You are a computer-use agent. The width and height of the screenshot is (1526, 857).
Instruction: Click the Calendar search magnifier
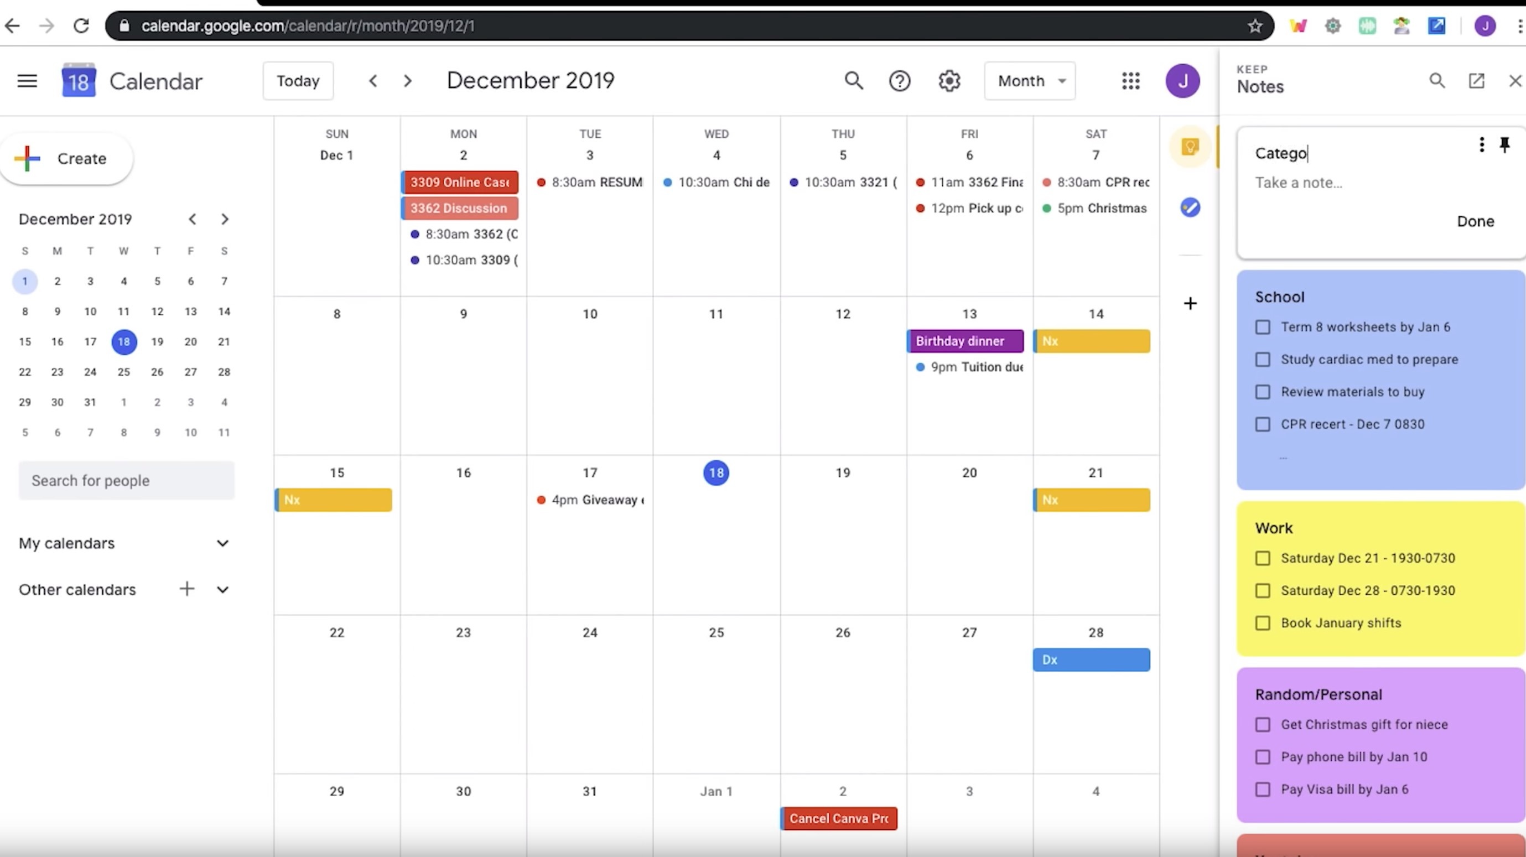[853, 81]
